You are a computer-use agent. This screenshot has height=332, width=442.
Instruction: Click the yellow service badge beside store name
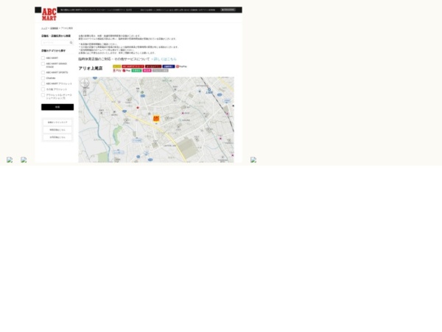[x=116, y=66]
